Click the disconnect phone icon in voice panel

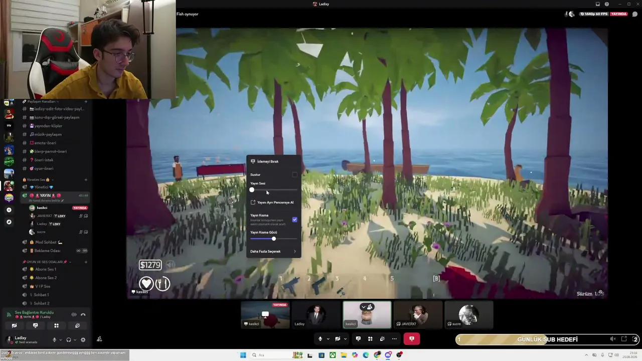pos(83,314)
